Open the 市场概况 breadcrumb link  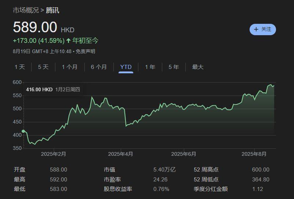26,10
